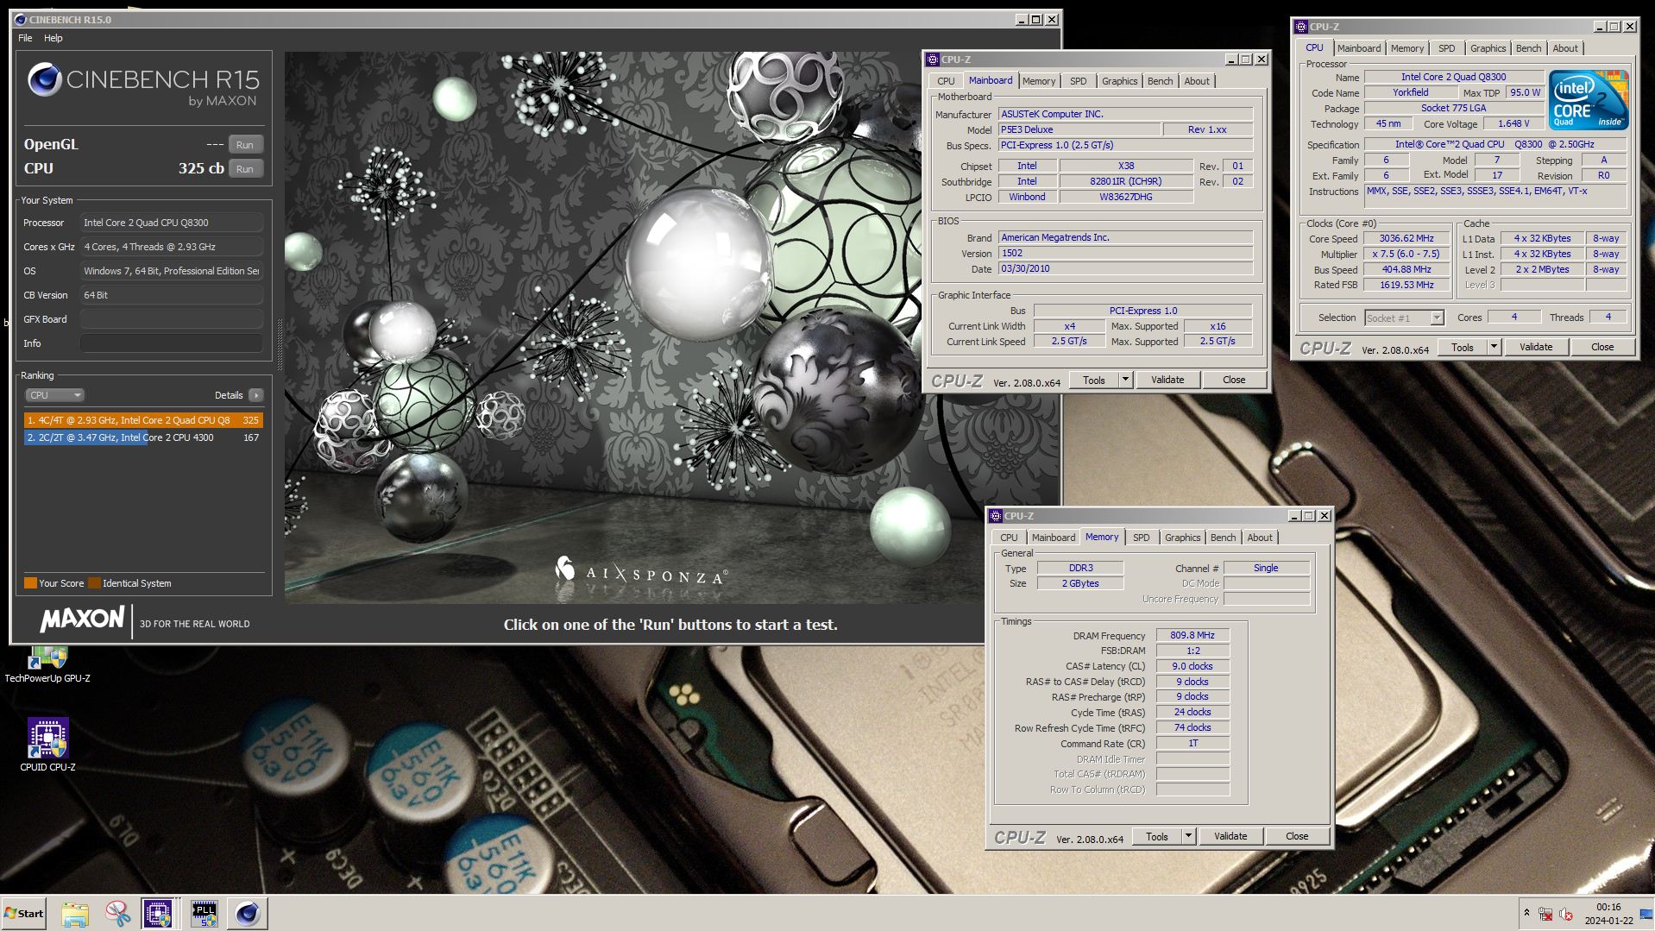Click DRAM Frequency value 809.8 MHz

click(x=1192, y=635)
